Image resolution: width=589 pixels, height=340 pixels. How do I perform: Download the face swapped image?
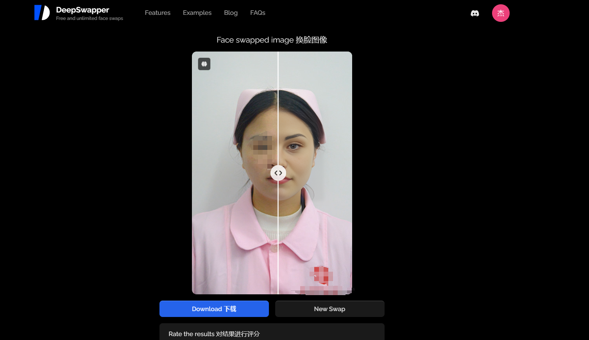(x=214, y=309)
